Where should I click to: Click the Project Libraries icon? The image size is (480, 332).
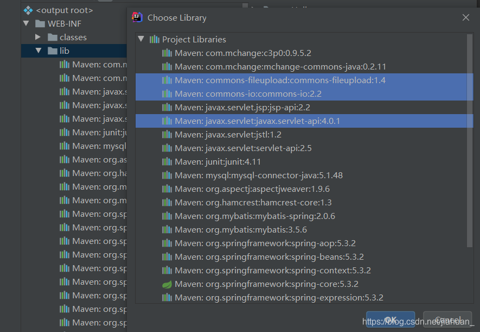pyautogui.click(x=154, y=39)
